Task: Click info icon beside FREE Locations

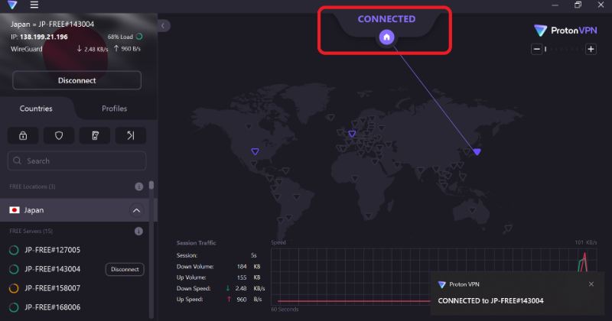Action: point(138,186)
